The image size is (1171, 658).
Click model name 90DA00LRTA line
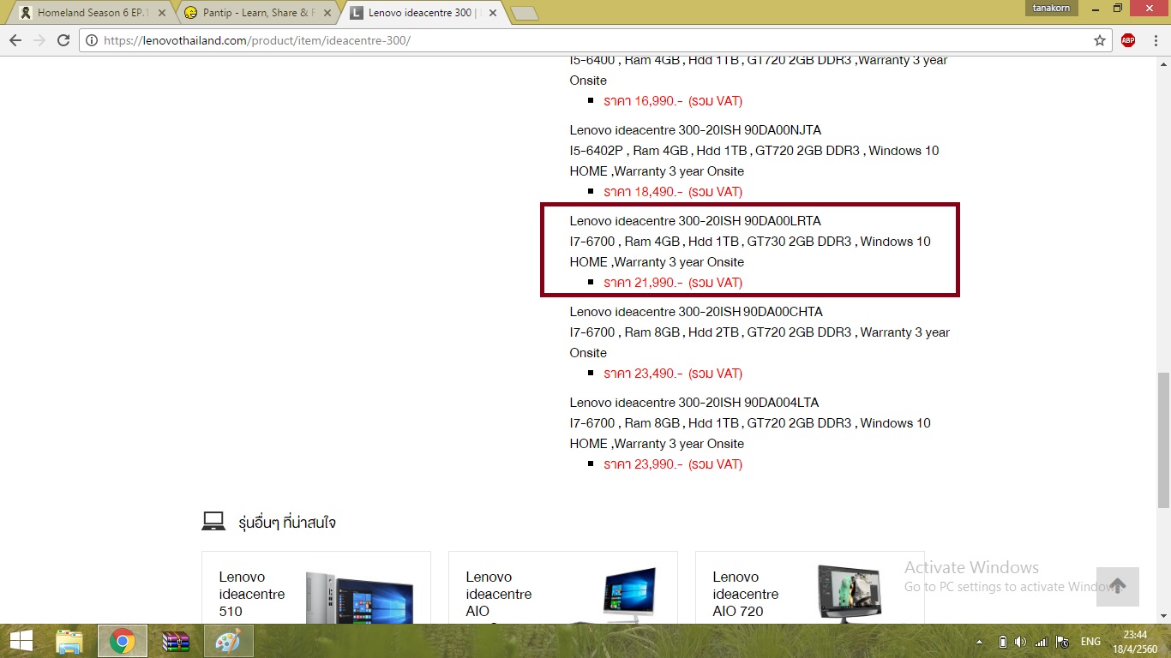[695, 221]
